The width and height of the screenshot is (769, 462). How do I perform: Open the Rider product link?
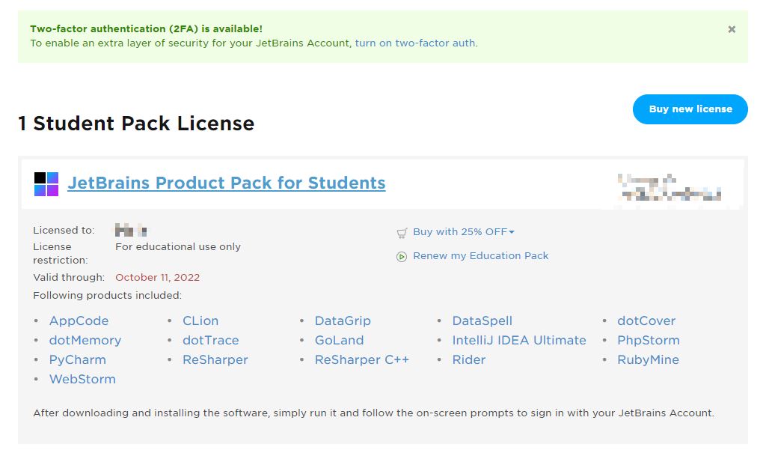(469, 360)
